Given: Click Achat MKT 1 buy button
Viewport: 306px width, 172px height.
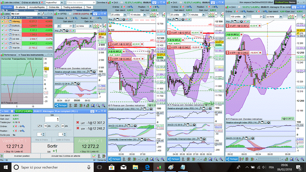Looking at the screenshot, I should click(90, 145).
